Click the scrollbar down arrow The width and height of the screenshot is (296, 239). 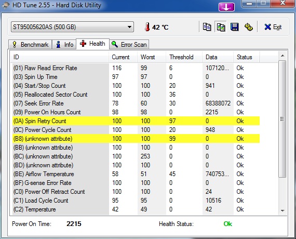(x=282, y=210)
